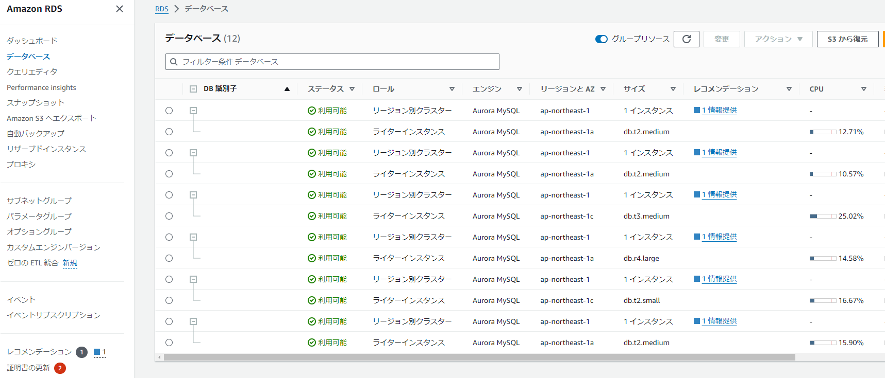
Task: Open スナップショット in the sidebar
Action: (x=36, y=103)
